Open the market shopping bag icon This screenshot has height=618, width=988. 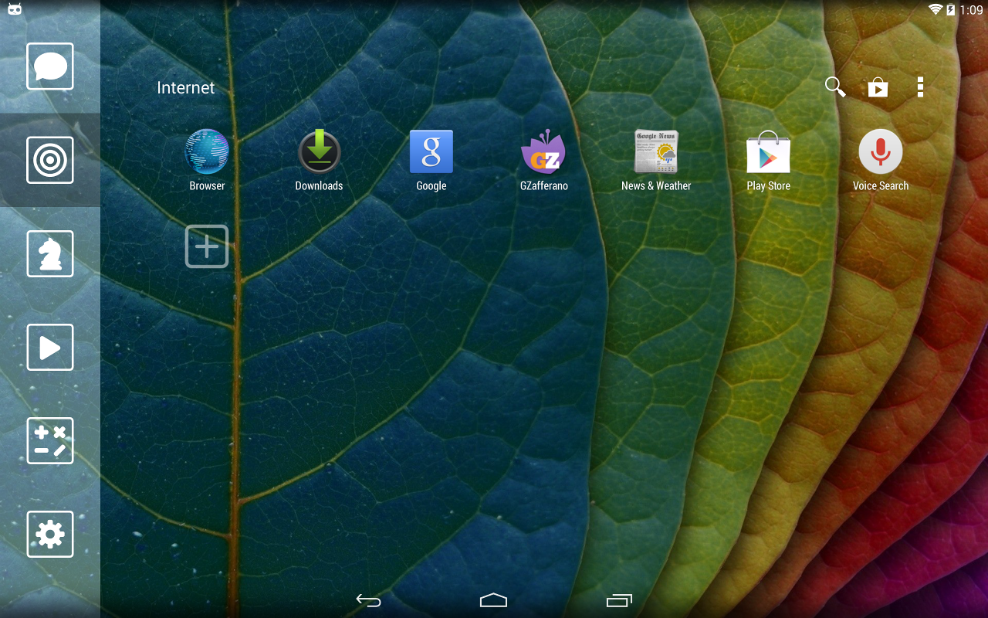[877, 87]
